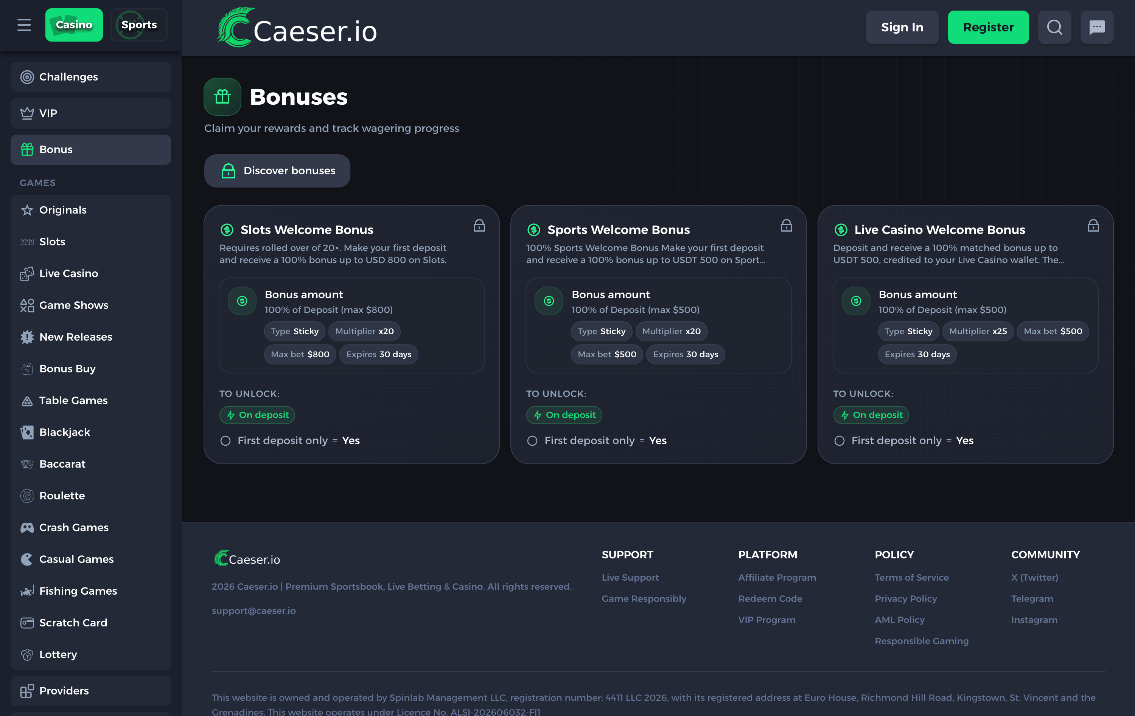Screen dimensions: 1135x716
Task: Open the Game Responsibly link
Action: 644,599
